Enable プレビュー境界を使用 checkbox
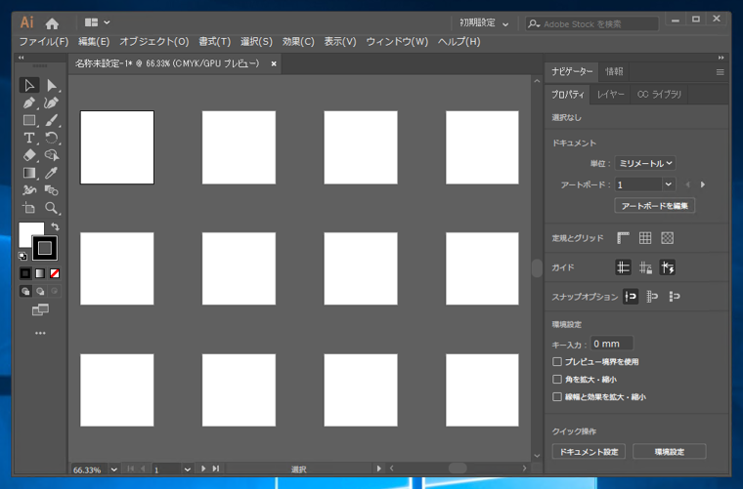 pos(557,362)
